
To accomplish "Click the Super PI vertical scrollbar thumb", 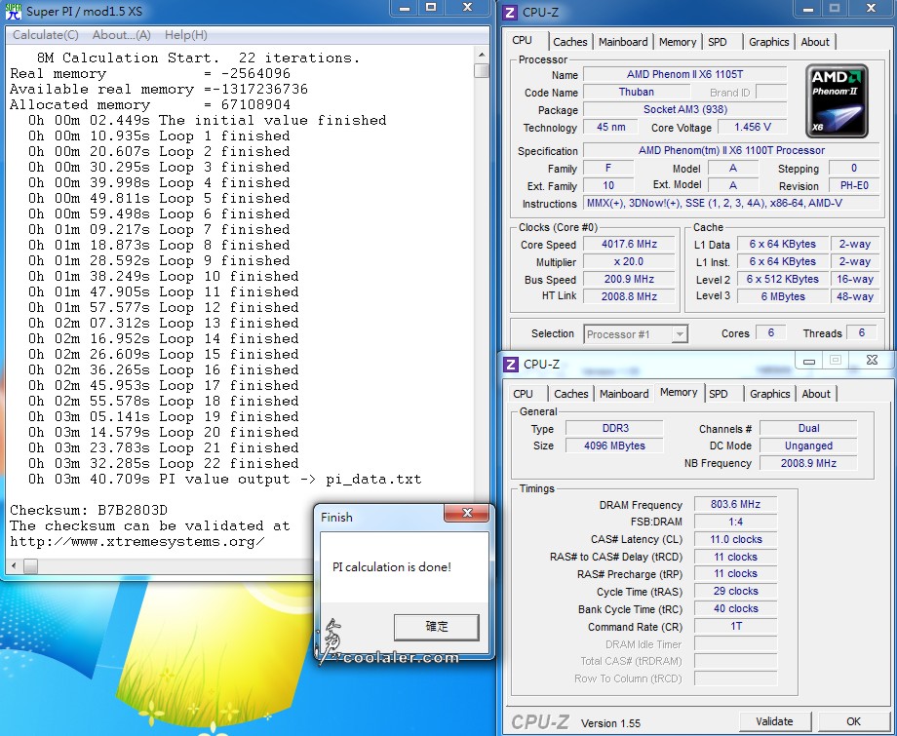I will tap(482, 70).
